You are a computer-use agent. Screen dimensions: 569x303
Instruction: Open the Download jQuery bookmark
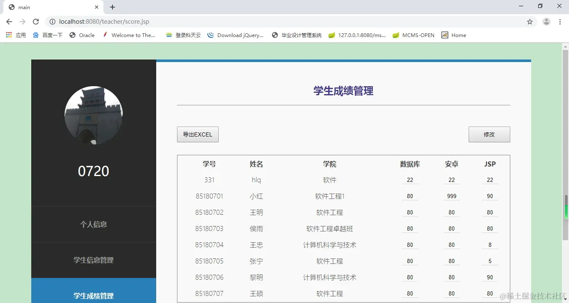coord(235,35)
